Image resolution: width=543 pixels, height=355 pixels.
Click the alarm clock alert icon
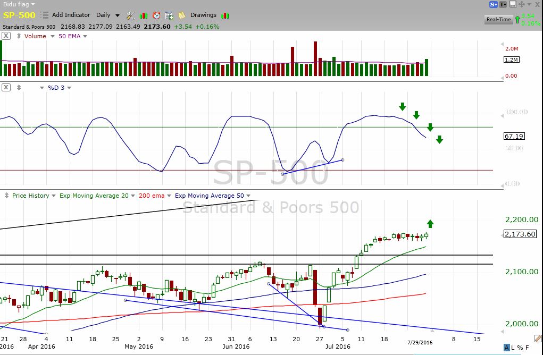[x=156, y=15]
